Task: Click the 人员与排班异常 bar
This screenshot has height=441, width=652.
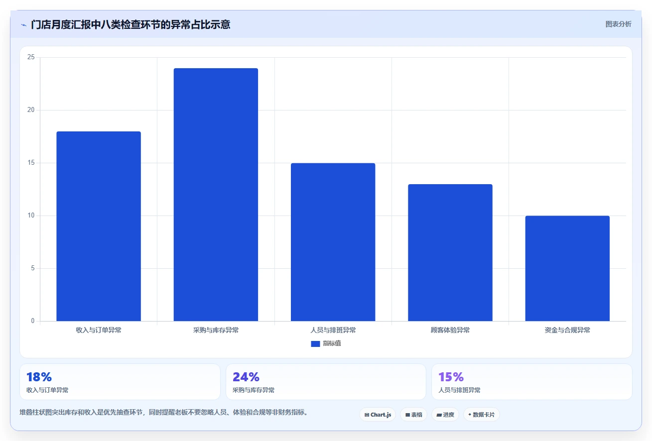Action: tap(333, 242)
